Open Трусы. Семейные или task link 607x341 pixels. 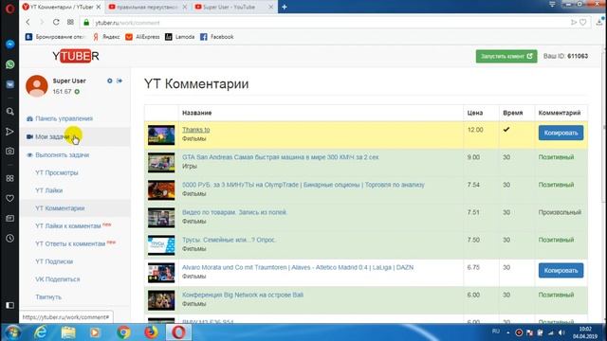point(229,240)
